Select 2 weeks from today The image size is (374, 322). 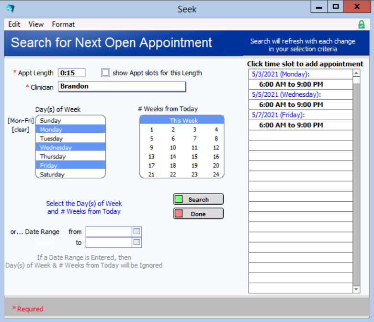pos(173,129)
